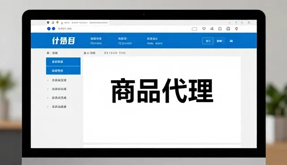Image resolution: width=287 pixels, height=165 pixels.
Task: Open the third bulleted item in the sidebar
Action: point(59,98)
